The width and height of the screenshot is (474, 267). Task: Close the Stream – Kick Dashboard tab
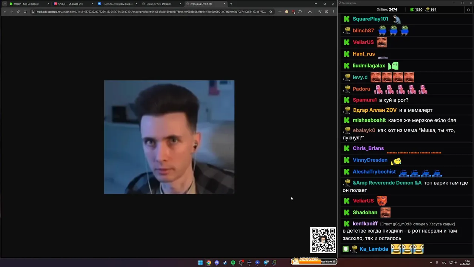48,4
